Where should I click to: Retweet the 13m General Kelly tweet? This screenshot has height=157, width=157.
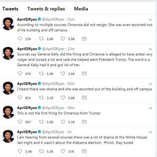click(x=41, y=73)
